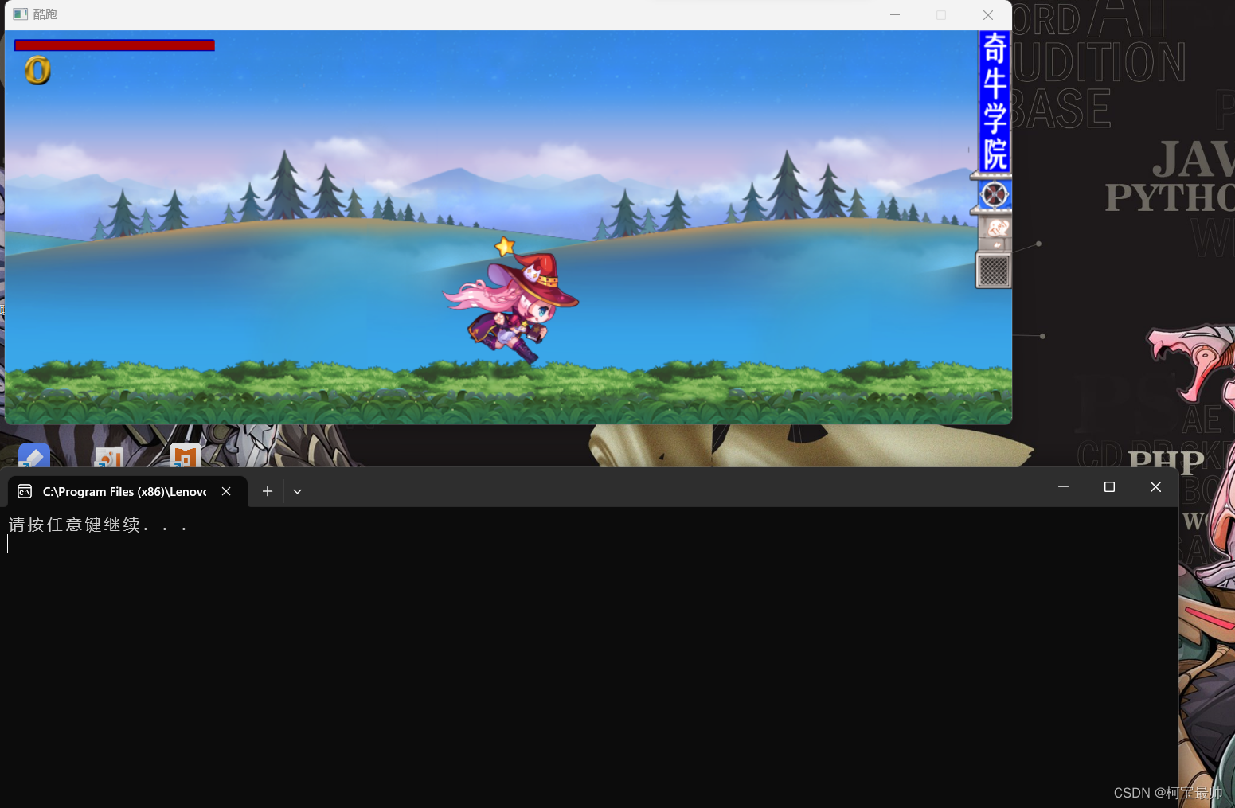Close the Lenovo terminal tab
The width and height of the screenshot is (1235, 808).
[226, 491]
